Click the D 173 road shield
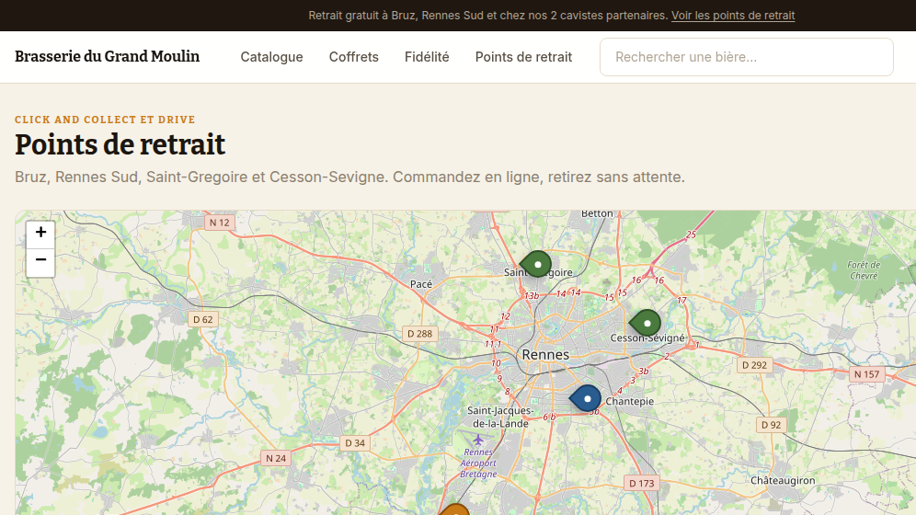This screenshot has height=515, width=916. [642, 484]
